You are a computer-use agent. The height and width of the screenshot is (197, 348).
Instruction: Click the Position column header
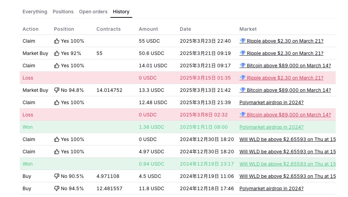64,29
